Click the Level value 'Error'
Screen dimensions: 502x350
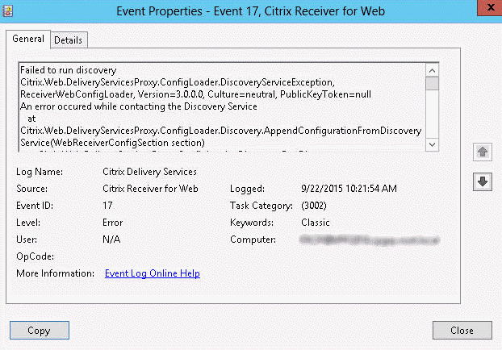[113, 223]
